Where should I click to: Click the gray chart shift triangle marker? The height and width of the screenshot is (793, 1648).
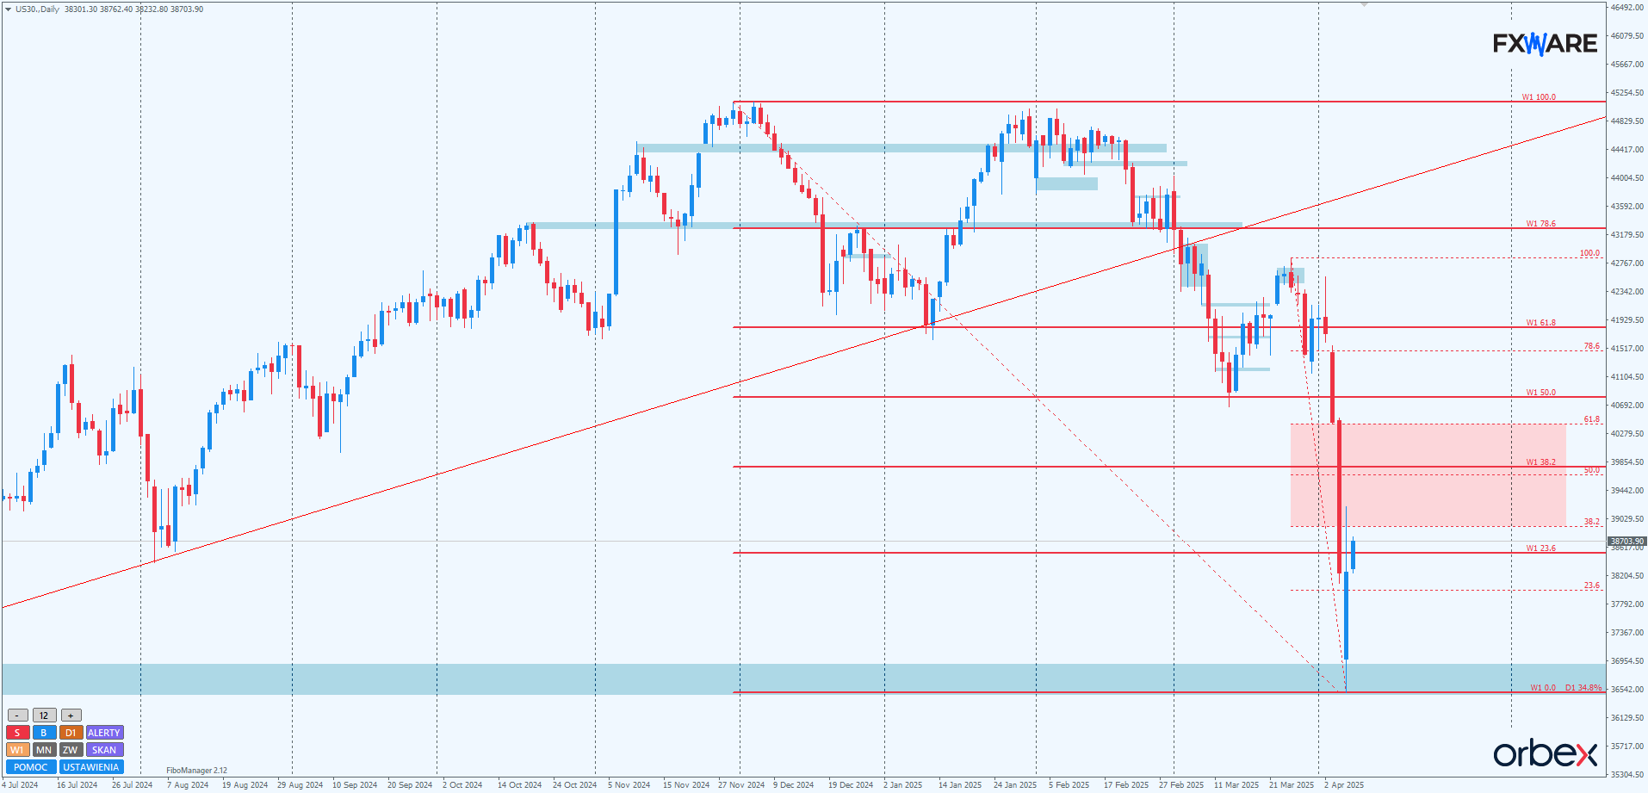point(1364,5)
